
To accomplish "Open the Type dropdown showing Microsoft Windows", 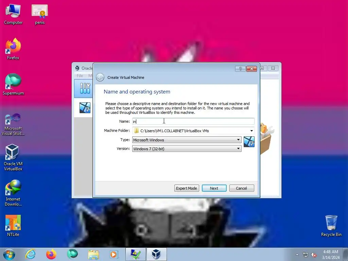I will [187, 140].
